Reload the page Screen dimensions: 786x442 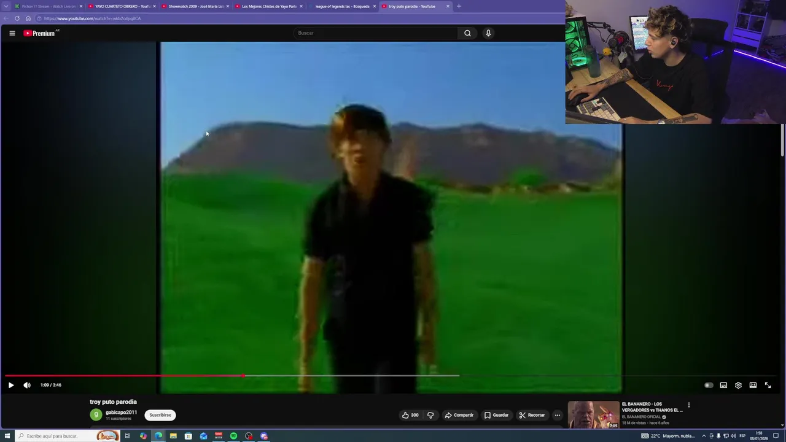17,18
